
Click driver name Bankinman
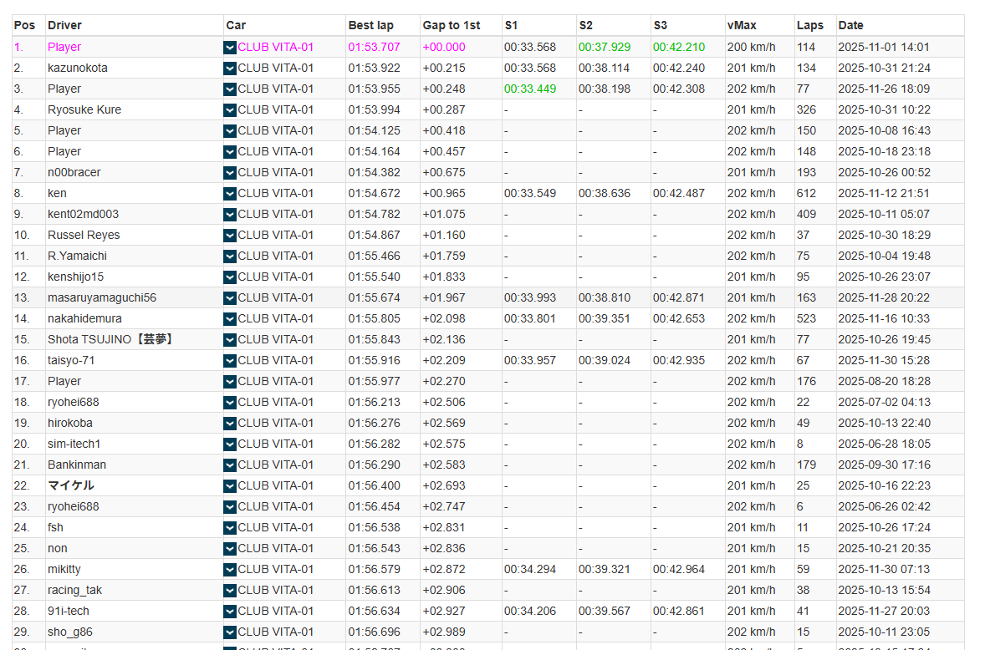click(x=77, y=465)
